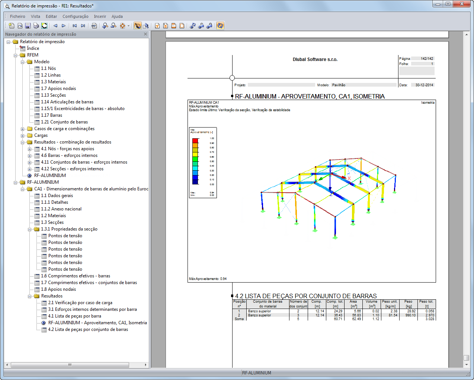Toggle black and white color mode icon
Image resolution: width=474 pixels, height=380 pixels.
point(44,26)
